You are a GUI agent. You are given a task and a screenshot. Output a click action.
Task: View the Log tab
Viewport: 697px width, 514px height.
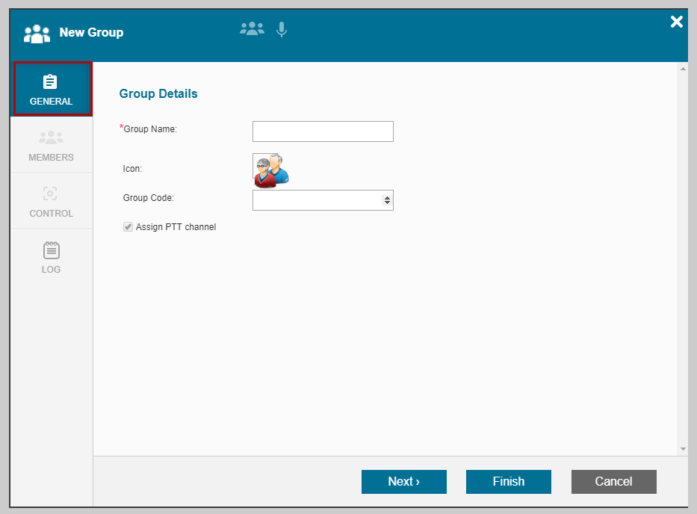51,258
